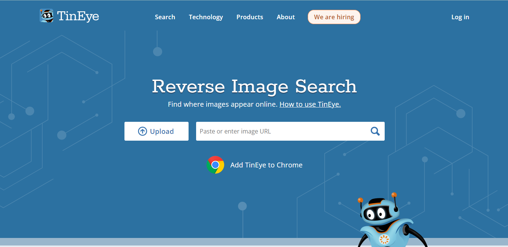Open the How to use TinEye link

310,104
